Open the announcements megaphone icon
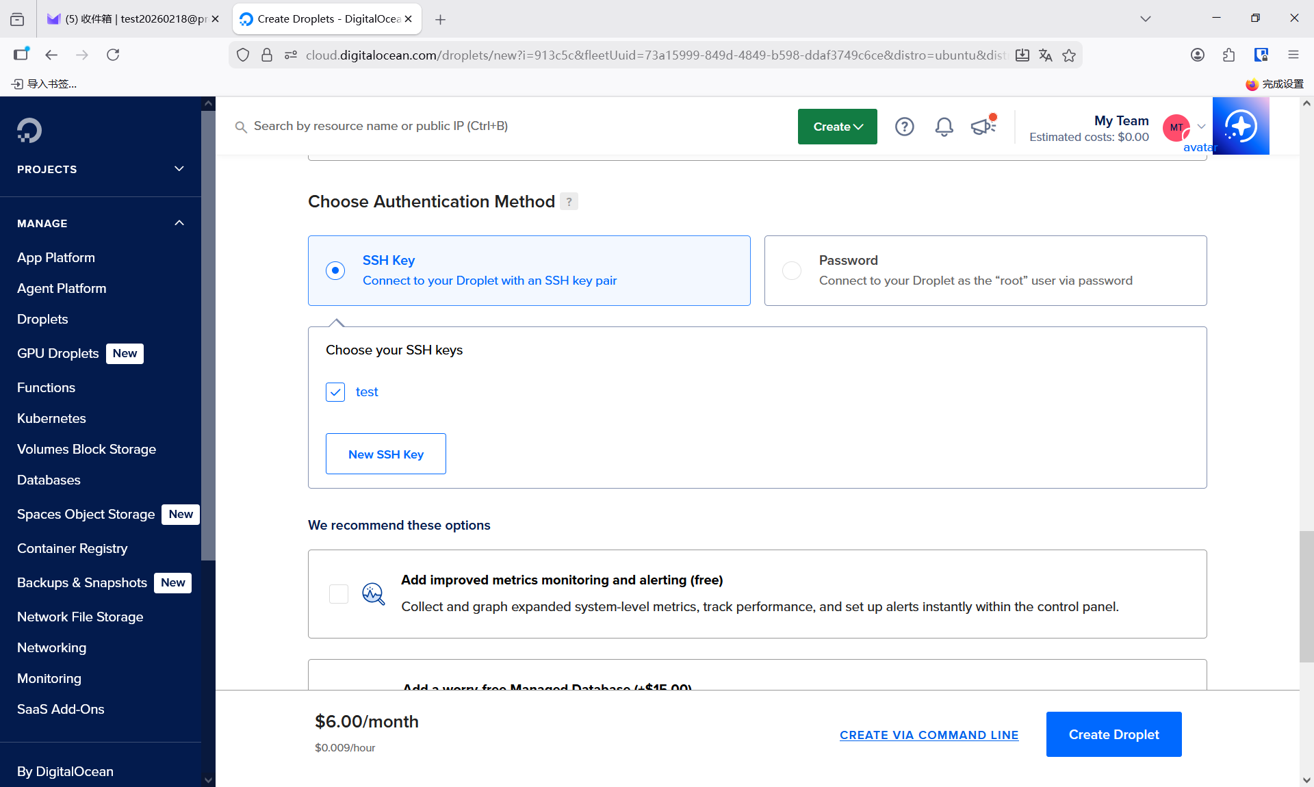Image resolution: width=1314 pixels, height=787 pixels. pyautogui.click(x=983, y=125)
